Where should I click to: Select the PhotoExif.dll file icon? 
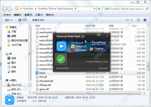37,81
